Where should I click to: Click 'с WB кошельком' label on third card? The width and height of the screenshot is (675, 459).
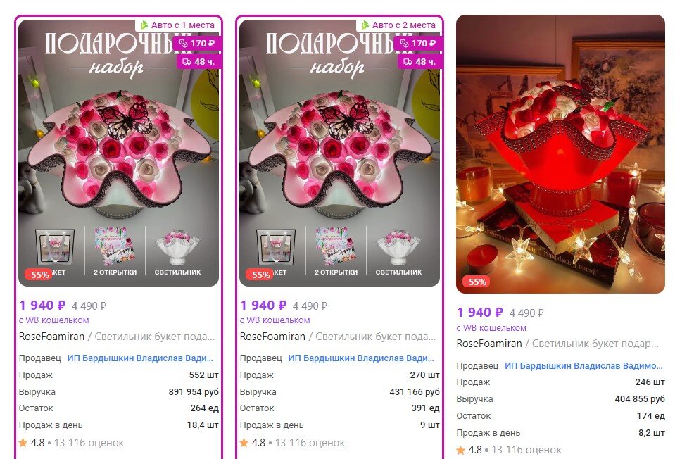click(x=491, y=327)
